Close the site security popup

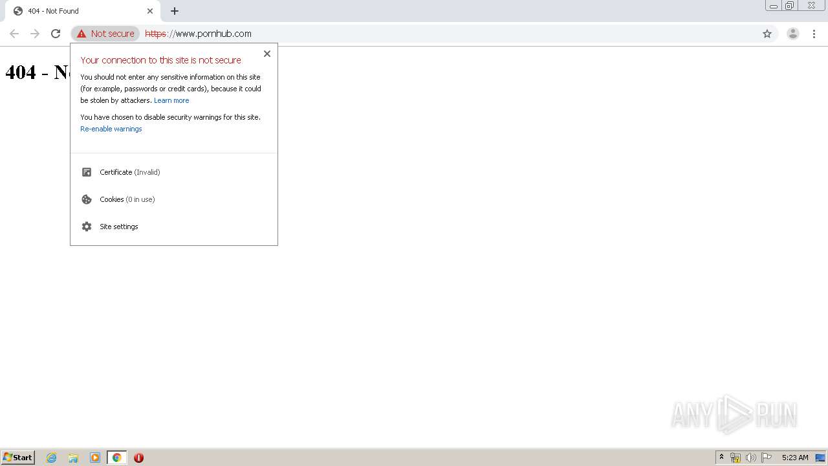267,54
